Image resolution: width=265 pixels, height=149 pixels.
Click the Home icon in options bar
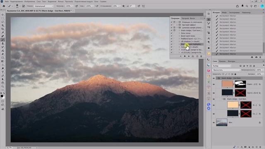(x=4, y=6)
